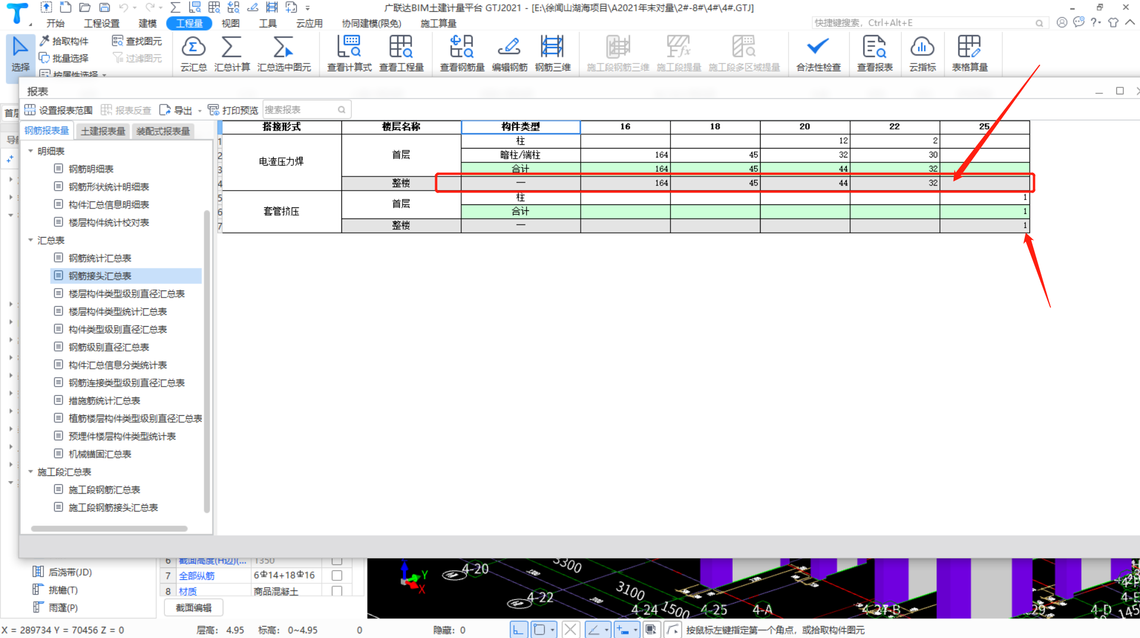The image size is (1140, 638).
Task: Click the 云汇总 cloud summary icon
Action: click(x=194, y=53)
